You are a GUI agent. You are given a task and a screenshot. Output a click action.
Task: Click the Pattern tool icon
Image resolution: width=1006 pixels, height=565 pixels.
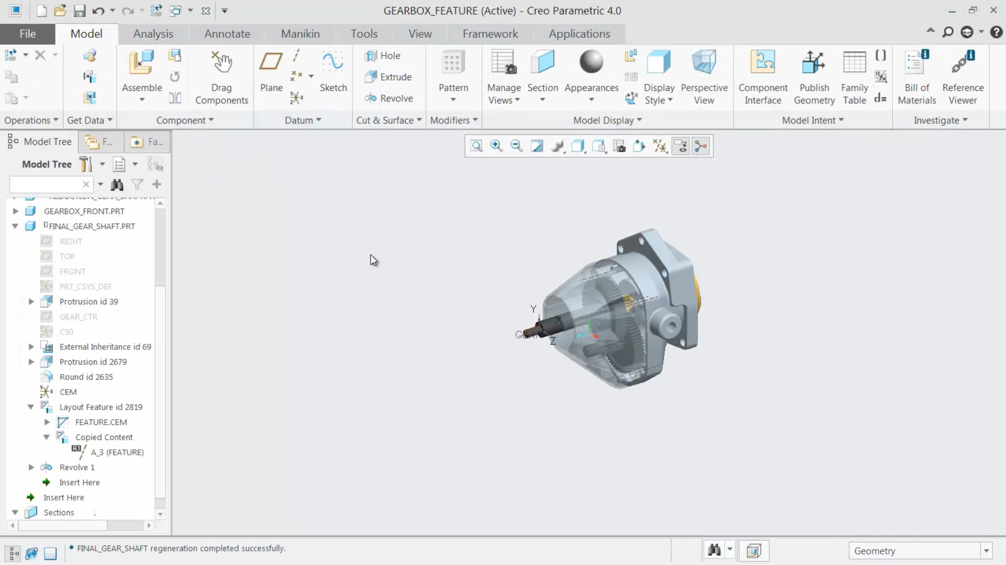click(x=453, y=63)
